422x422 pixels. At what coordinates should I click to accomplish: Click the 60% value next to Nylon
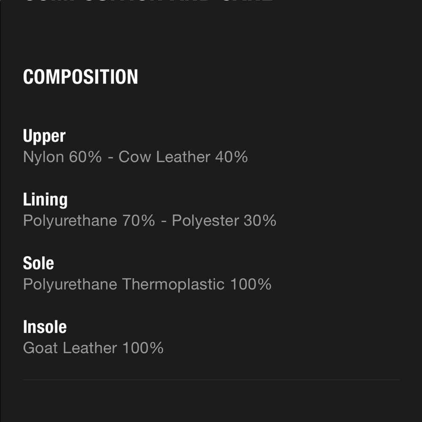pyautogui.click(x=86, y=157)
